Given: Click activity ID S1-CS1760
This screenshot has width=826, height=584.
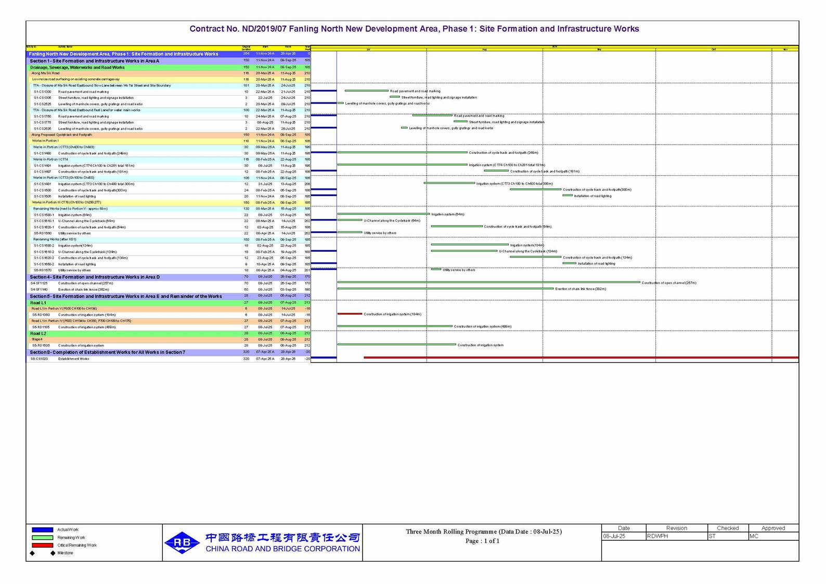Looking at the screenshot, I should [43, 116].
